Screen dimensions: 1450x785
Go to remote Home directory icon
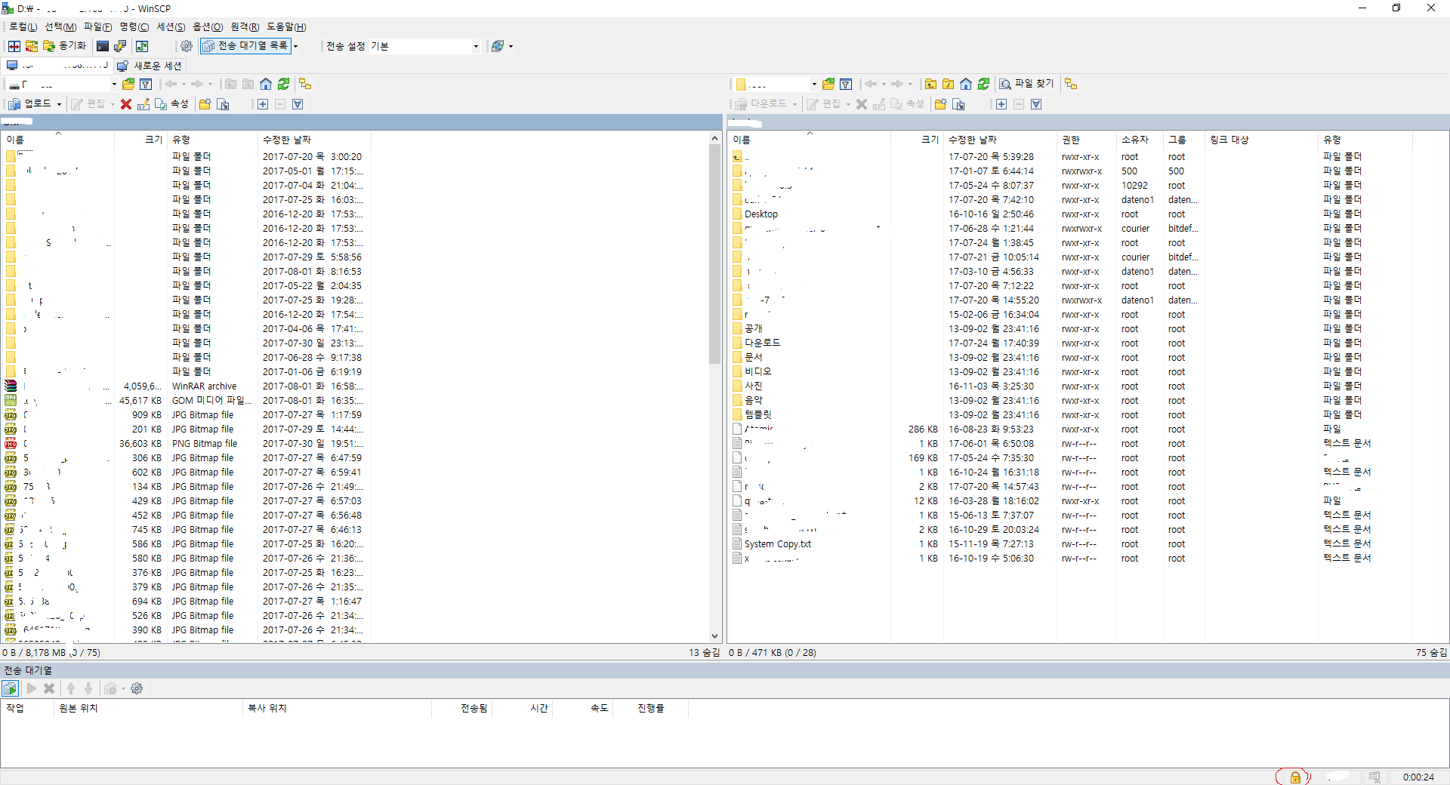coord(966,84)
